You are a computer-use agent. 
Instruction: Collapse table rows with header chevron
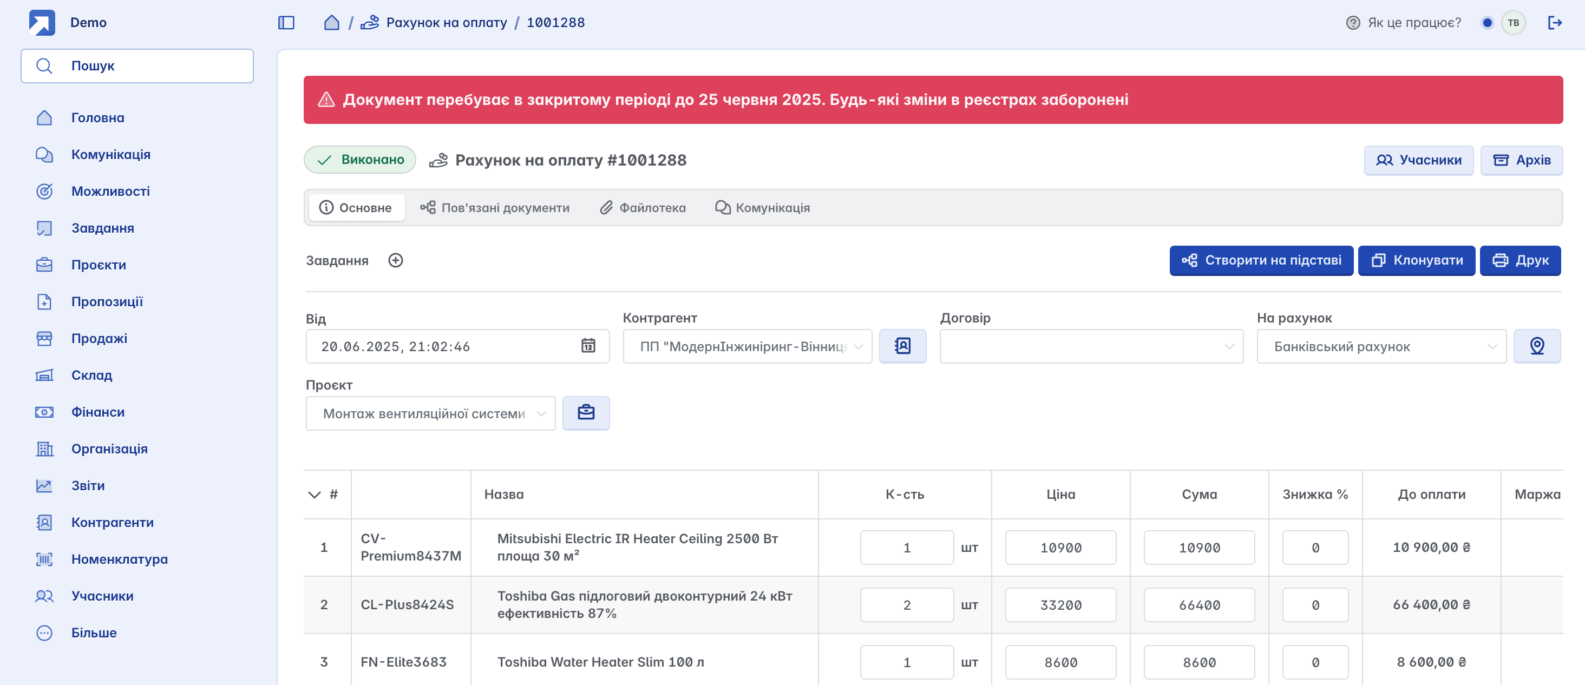(x=315, y=495)
